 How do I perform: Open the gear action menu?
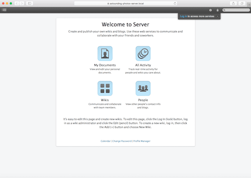(x=211, y=10)
